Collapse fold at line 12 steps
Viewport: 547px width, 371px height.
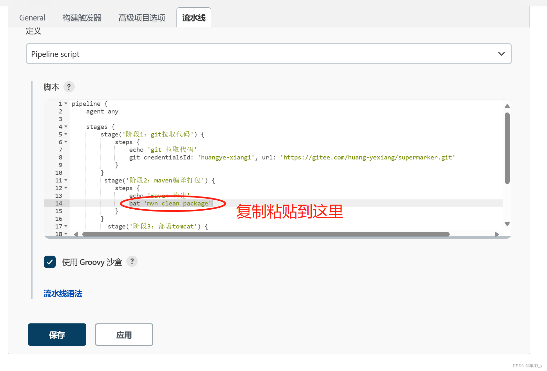[x=66, y=188]
